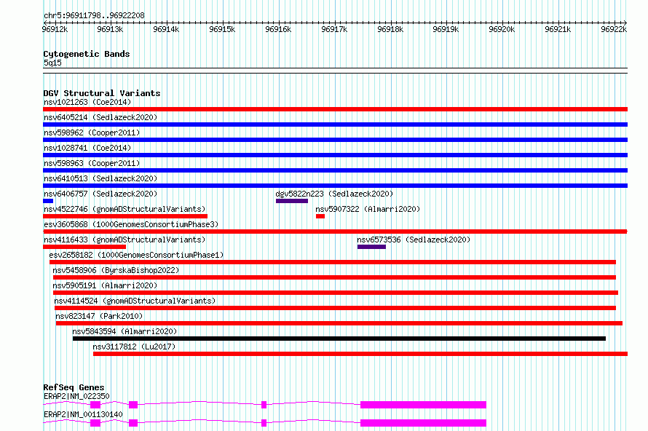Open nsv823147 (Park2010) label
The width and height of the screenshot is (648, 431).
(x=99, y=316)
